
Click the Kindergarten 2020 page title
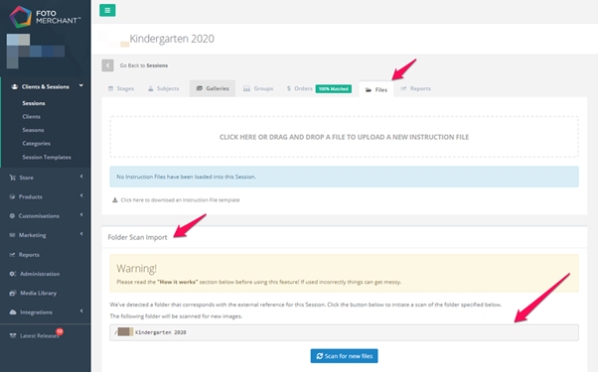172,39
